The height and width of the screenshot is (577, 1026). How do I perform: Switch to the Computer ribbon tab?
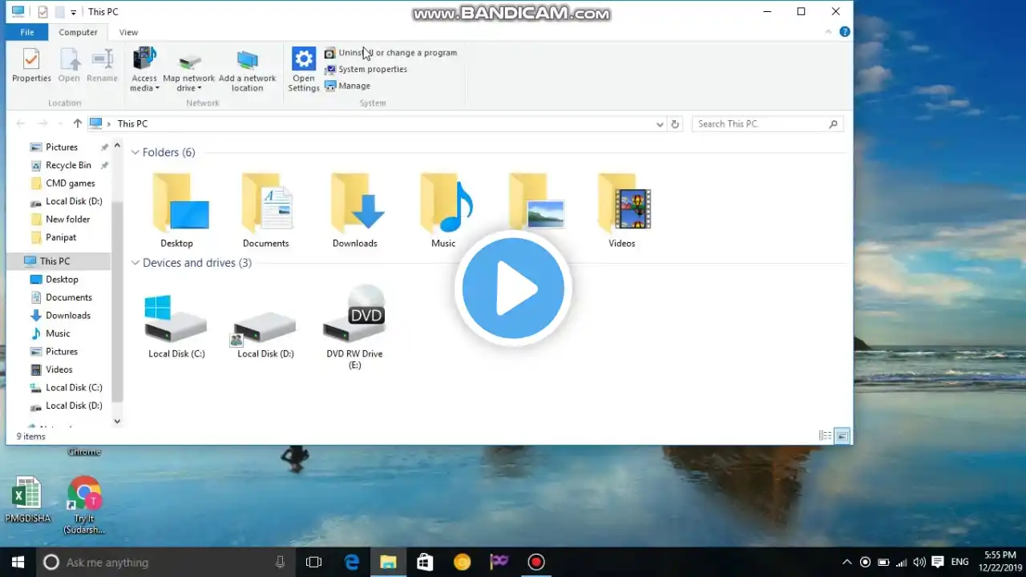tap(79, 32)
